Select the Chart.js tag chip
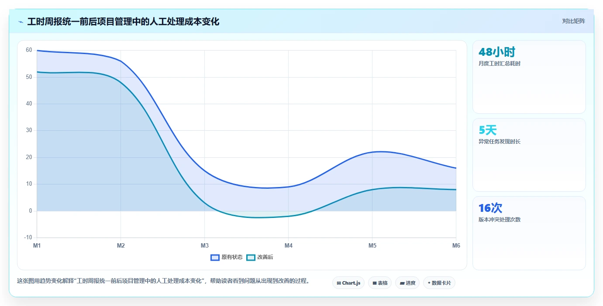The image size is (603, 306). 348,283
